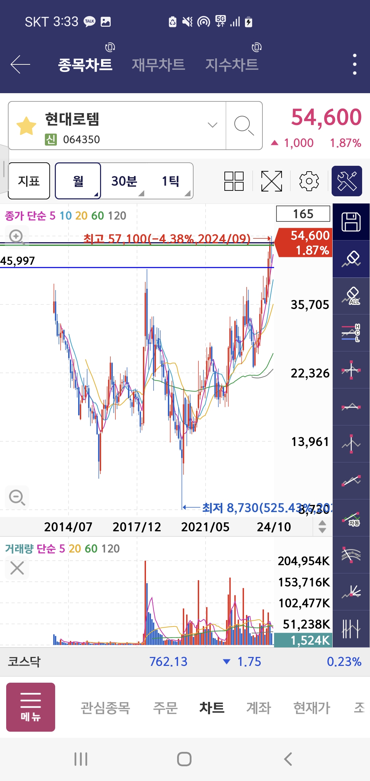The height and width of the screenshot is (781, 370).
Task: Go back using the top-left arrow
Action: click(x=20, y=64)
